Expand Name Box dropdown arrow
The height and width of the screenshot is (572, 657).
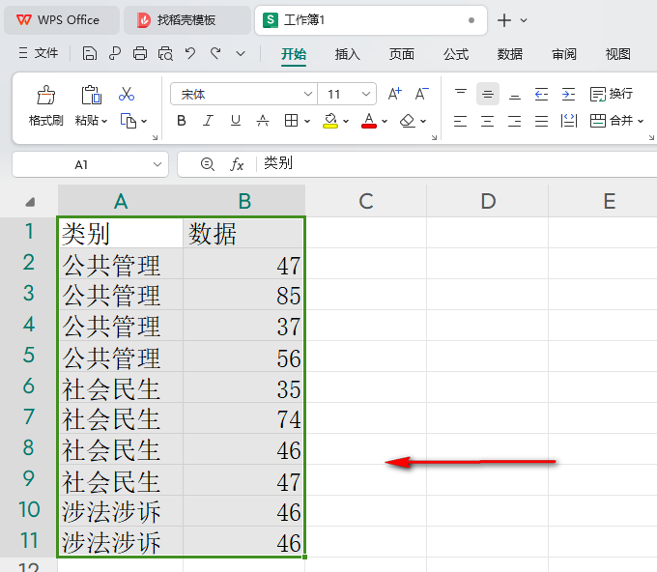[x=157, y=164]
